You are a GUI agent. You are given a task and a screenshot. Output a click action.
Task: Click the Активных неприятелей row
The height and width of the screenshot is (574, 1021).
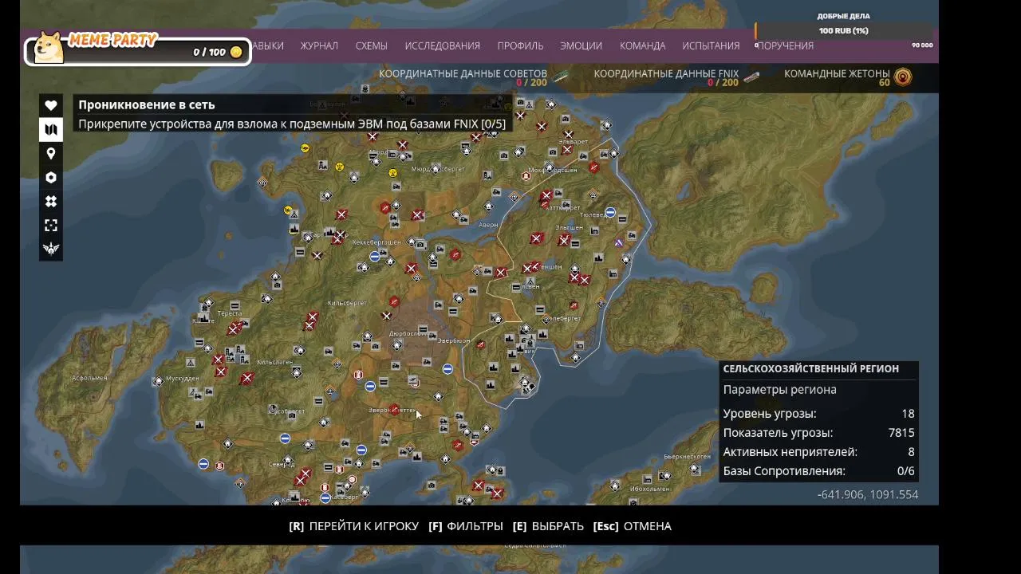818,452
